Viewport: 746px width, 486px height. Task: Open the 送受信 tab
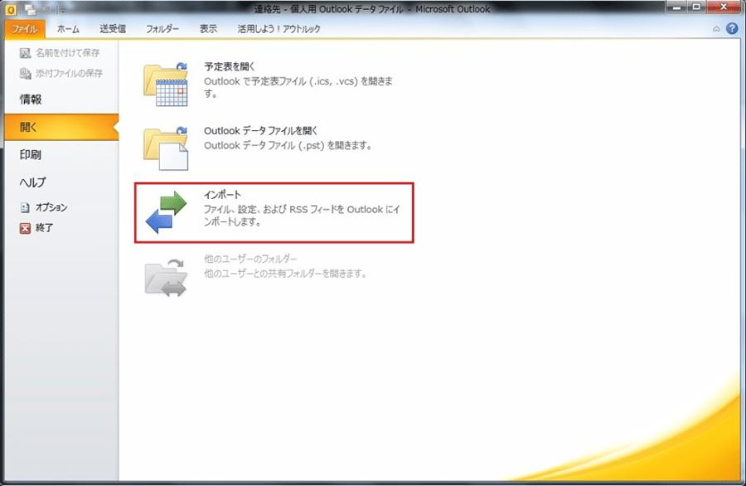pos(113,29)
